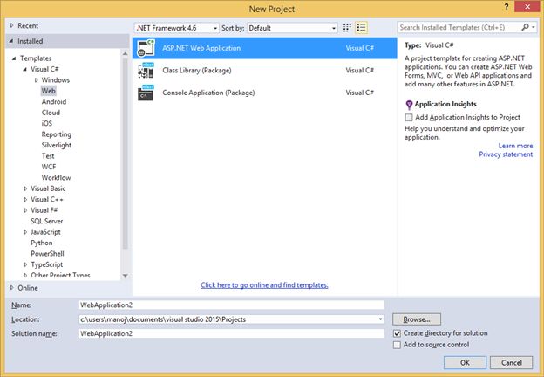Click the template tree scrollbar thumb

[126, 154]
